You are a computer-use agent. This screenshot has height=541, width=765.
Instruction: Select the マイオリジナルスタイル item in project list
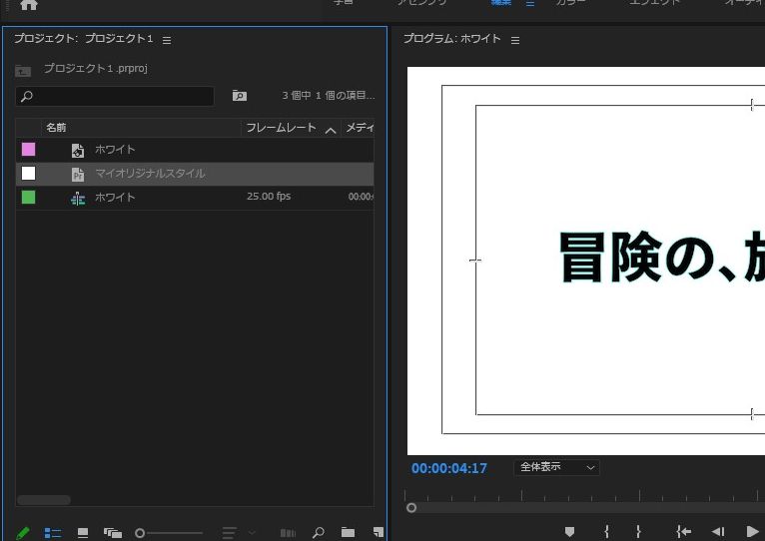[x=150, y=174]
